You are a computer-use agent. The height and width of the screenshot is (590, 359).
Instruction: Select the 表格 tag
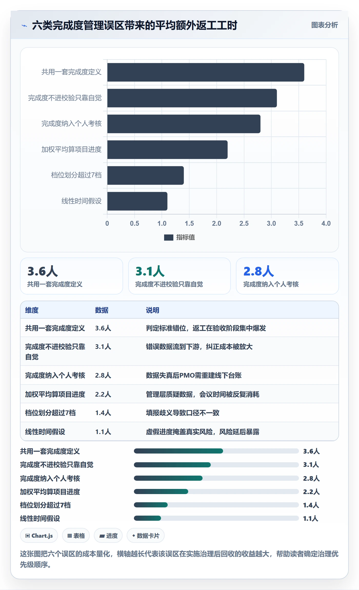pos(76,536)
